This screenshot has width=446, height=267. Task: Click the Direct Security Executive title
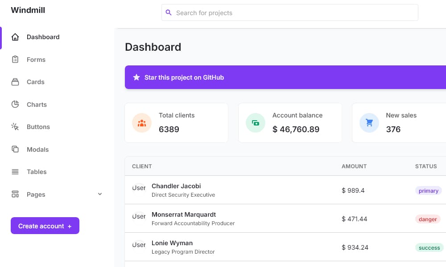click(x=183, y=195)
